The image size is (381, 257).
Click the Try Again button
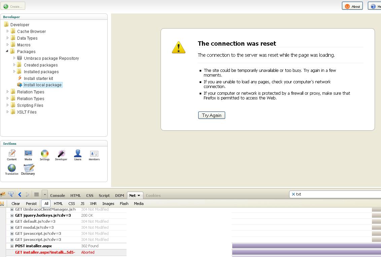click(x=211, y=115)
